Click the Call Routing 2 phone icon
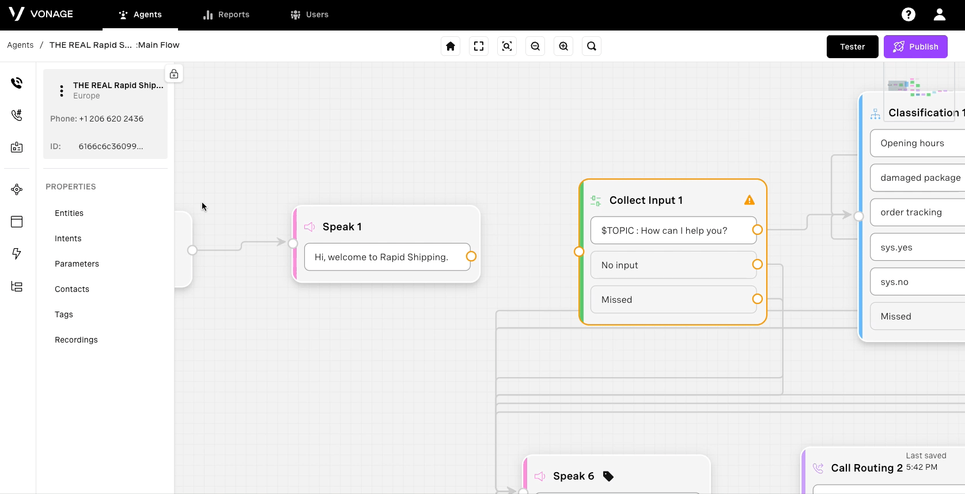 [818, 468]
